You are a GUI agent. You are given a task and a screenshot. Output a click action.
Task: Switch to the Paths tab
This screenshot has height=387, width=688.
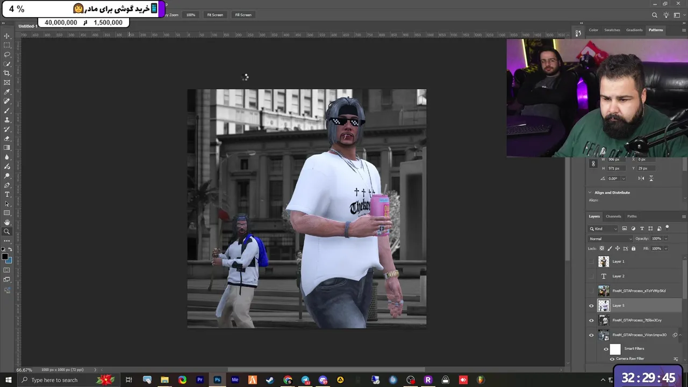(632, 217)
